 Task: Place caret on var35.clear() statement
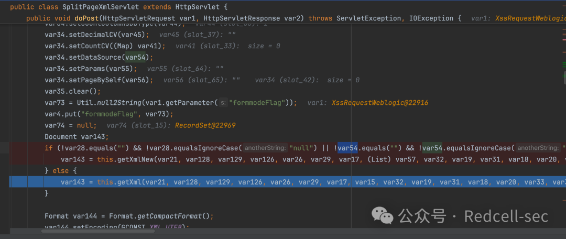(73, 91)
